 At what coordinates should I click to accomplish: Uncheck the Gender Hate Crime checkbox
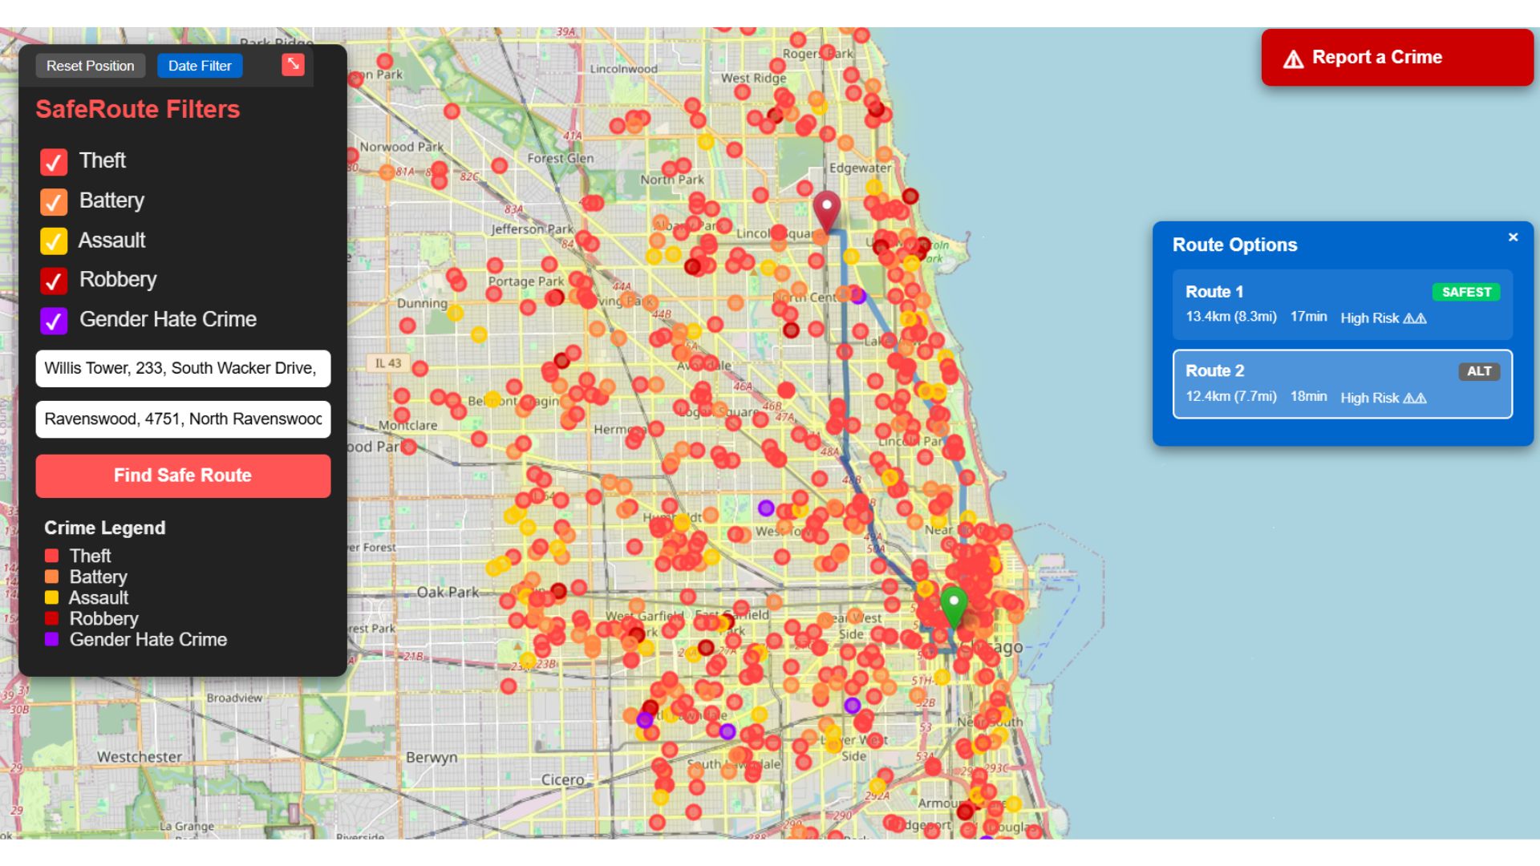pyautogui.click(x=54, y=321)
